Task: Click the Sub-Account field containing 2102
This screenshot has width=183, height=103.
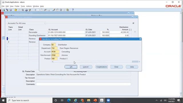Action: pos(55,55)
